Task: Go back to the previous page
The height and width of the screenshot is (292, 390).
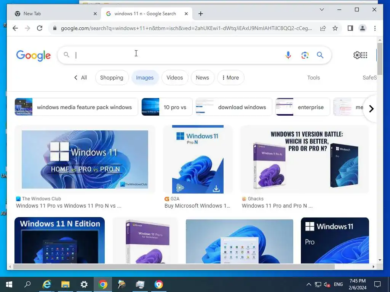Action: click(15, 28)
